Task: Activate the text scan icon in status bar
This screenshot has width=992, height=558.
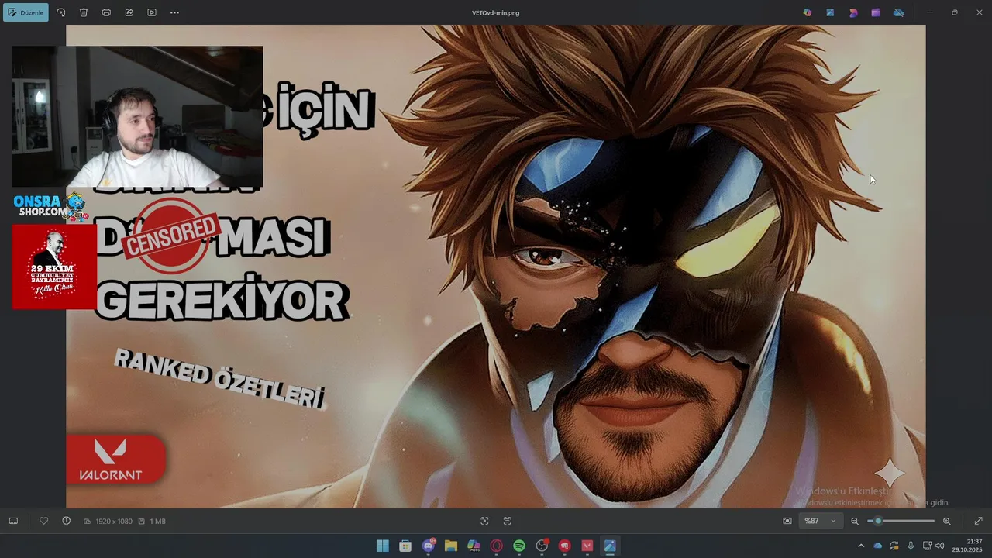Action: tap(508, 521)
